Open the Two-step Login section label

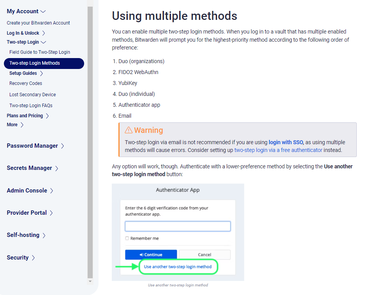point(23,42)
